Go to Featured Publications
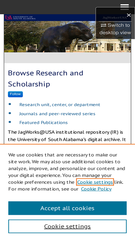 point(44,123)
